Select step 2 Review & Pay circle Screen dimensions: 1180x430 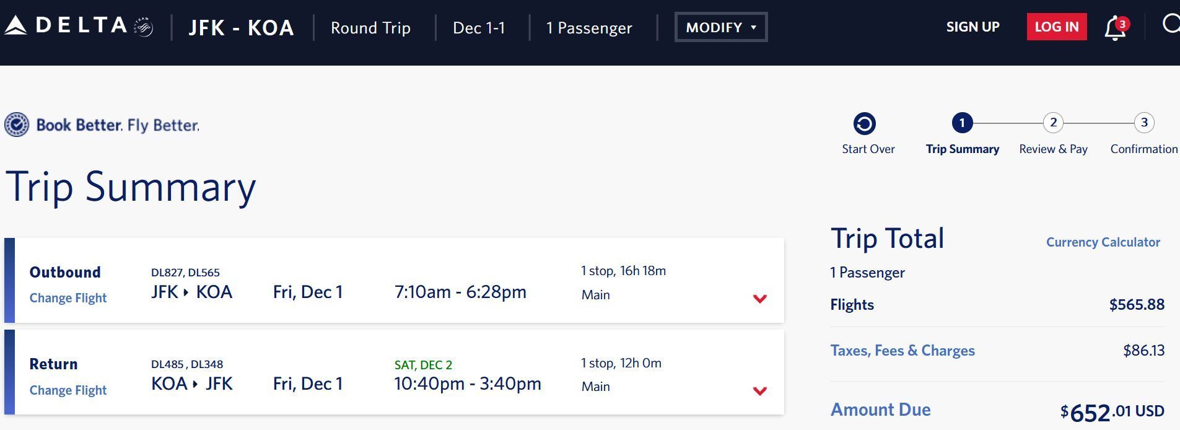(1053, 123)
